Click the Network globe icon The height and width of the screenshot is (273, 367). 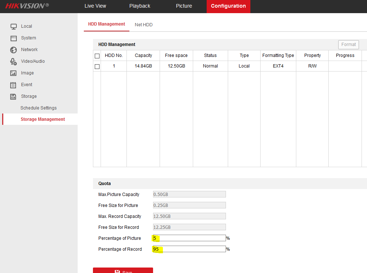click(13, 50)
